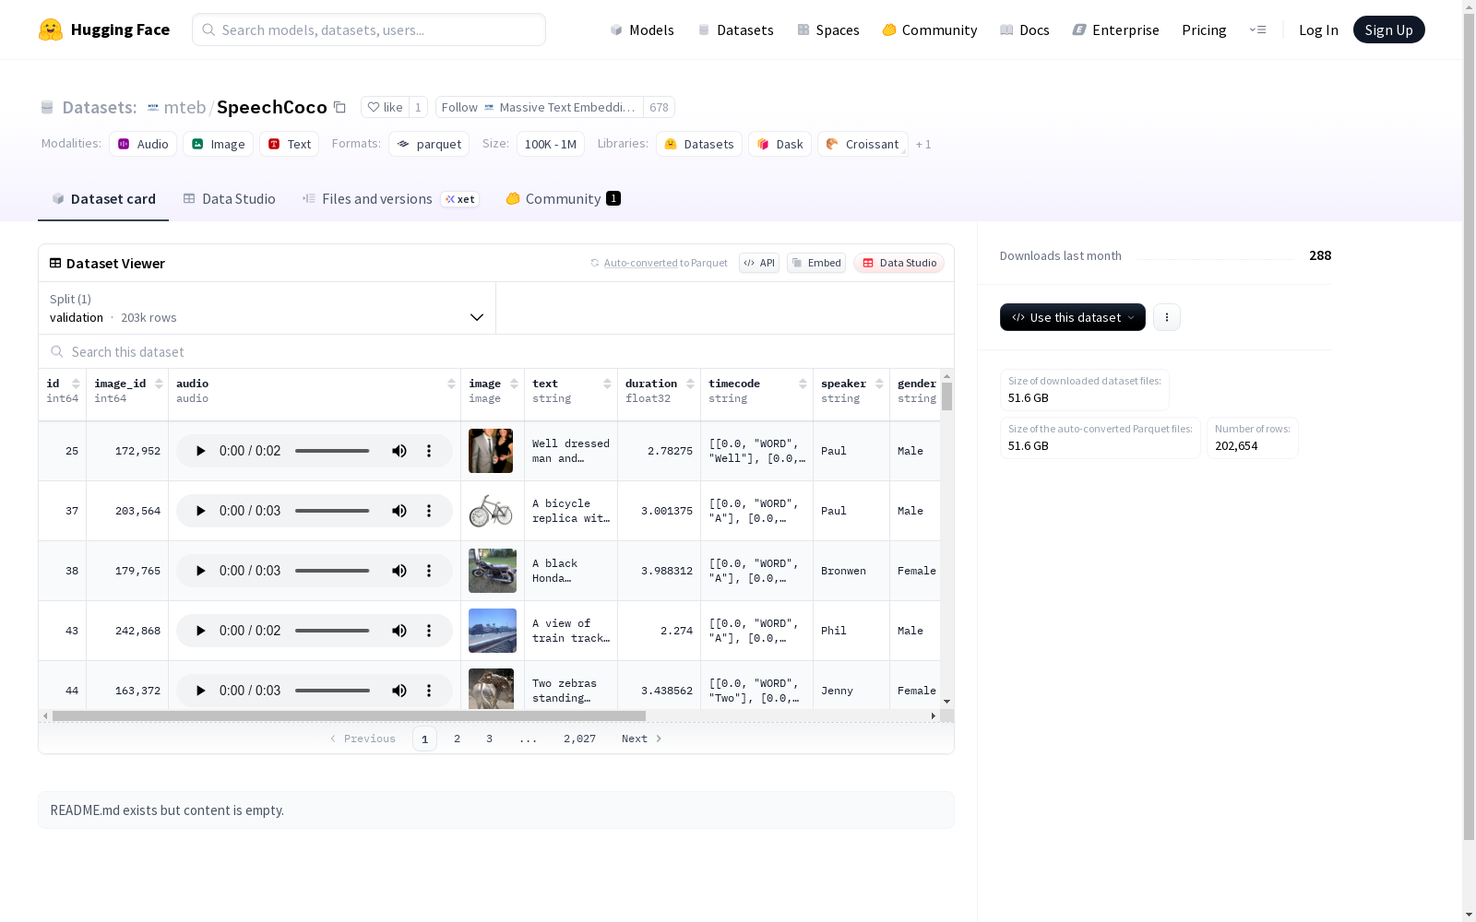Open audio options menu for row 38
The width and height of the screenshot is (1476, 922).
click(429, 571)
